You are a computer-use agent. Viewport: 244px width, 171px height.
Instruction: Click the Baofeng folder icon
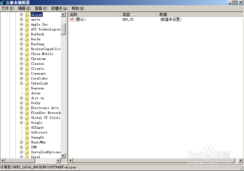pos(27,44)
